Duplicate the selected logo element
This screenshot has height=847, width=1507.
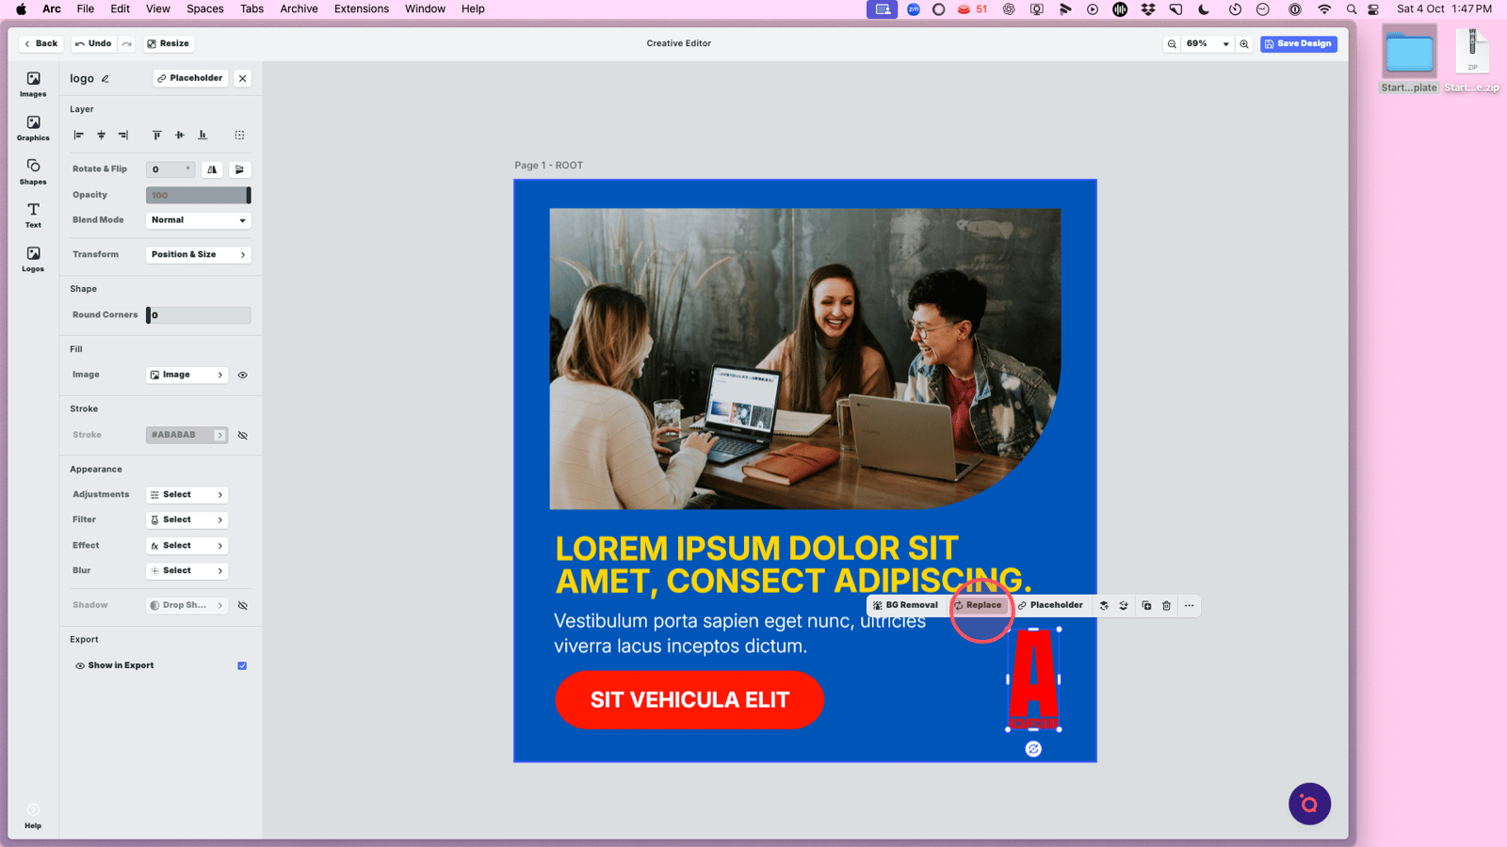coord(1146,606)
